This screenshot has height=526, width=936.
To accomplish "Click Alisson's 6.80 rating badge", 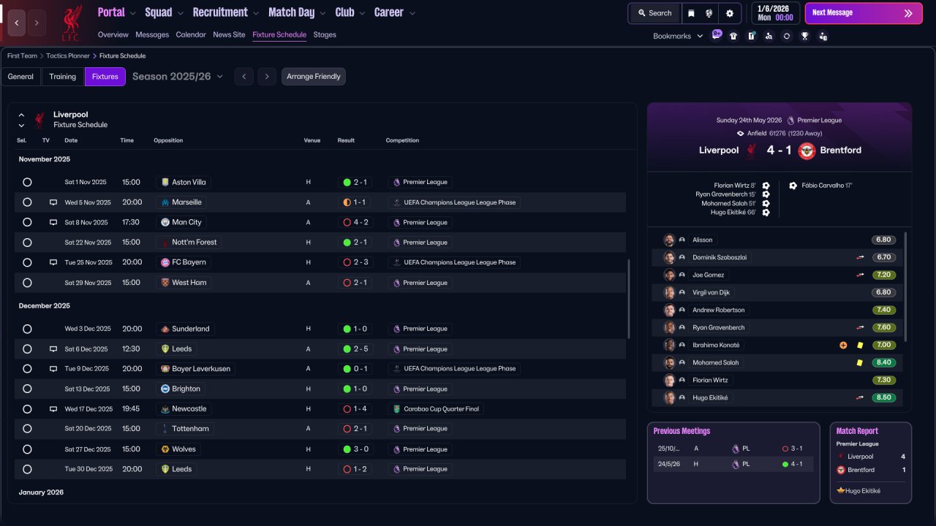I will click(884, 240).
